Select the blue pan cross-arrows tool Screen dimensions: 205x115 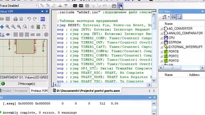point(2,27)
